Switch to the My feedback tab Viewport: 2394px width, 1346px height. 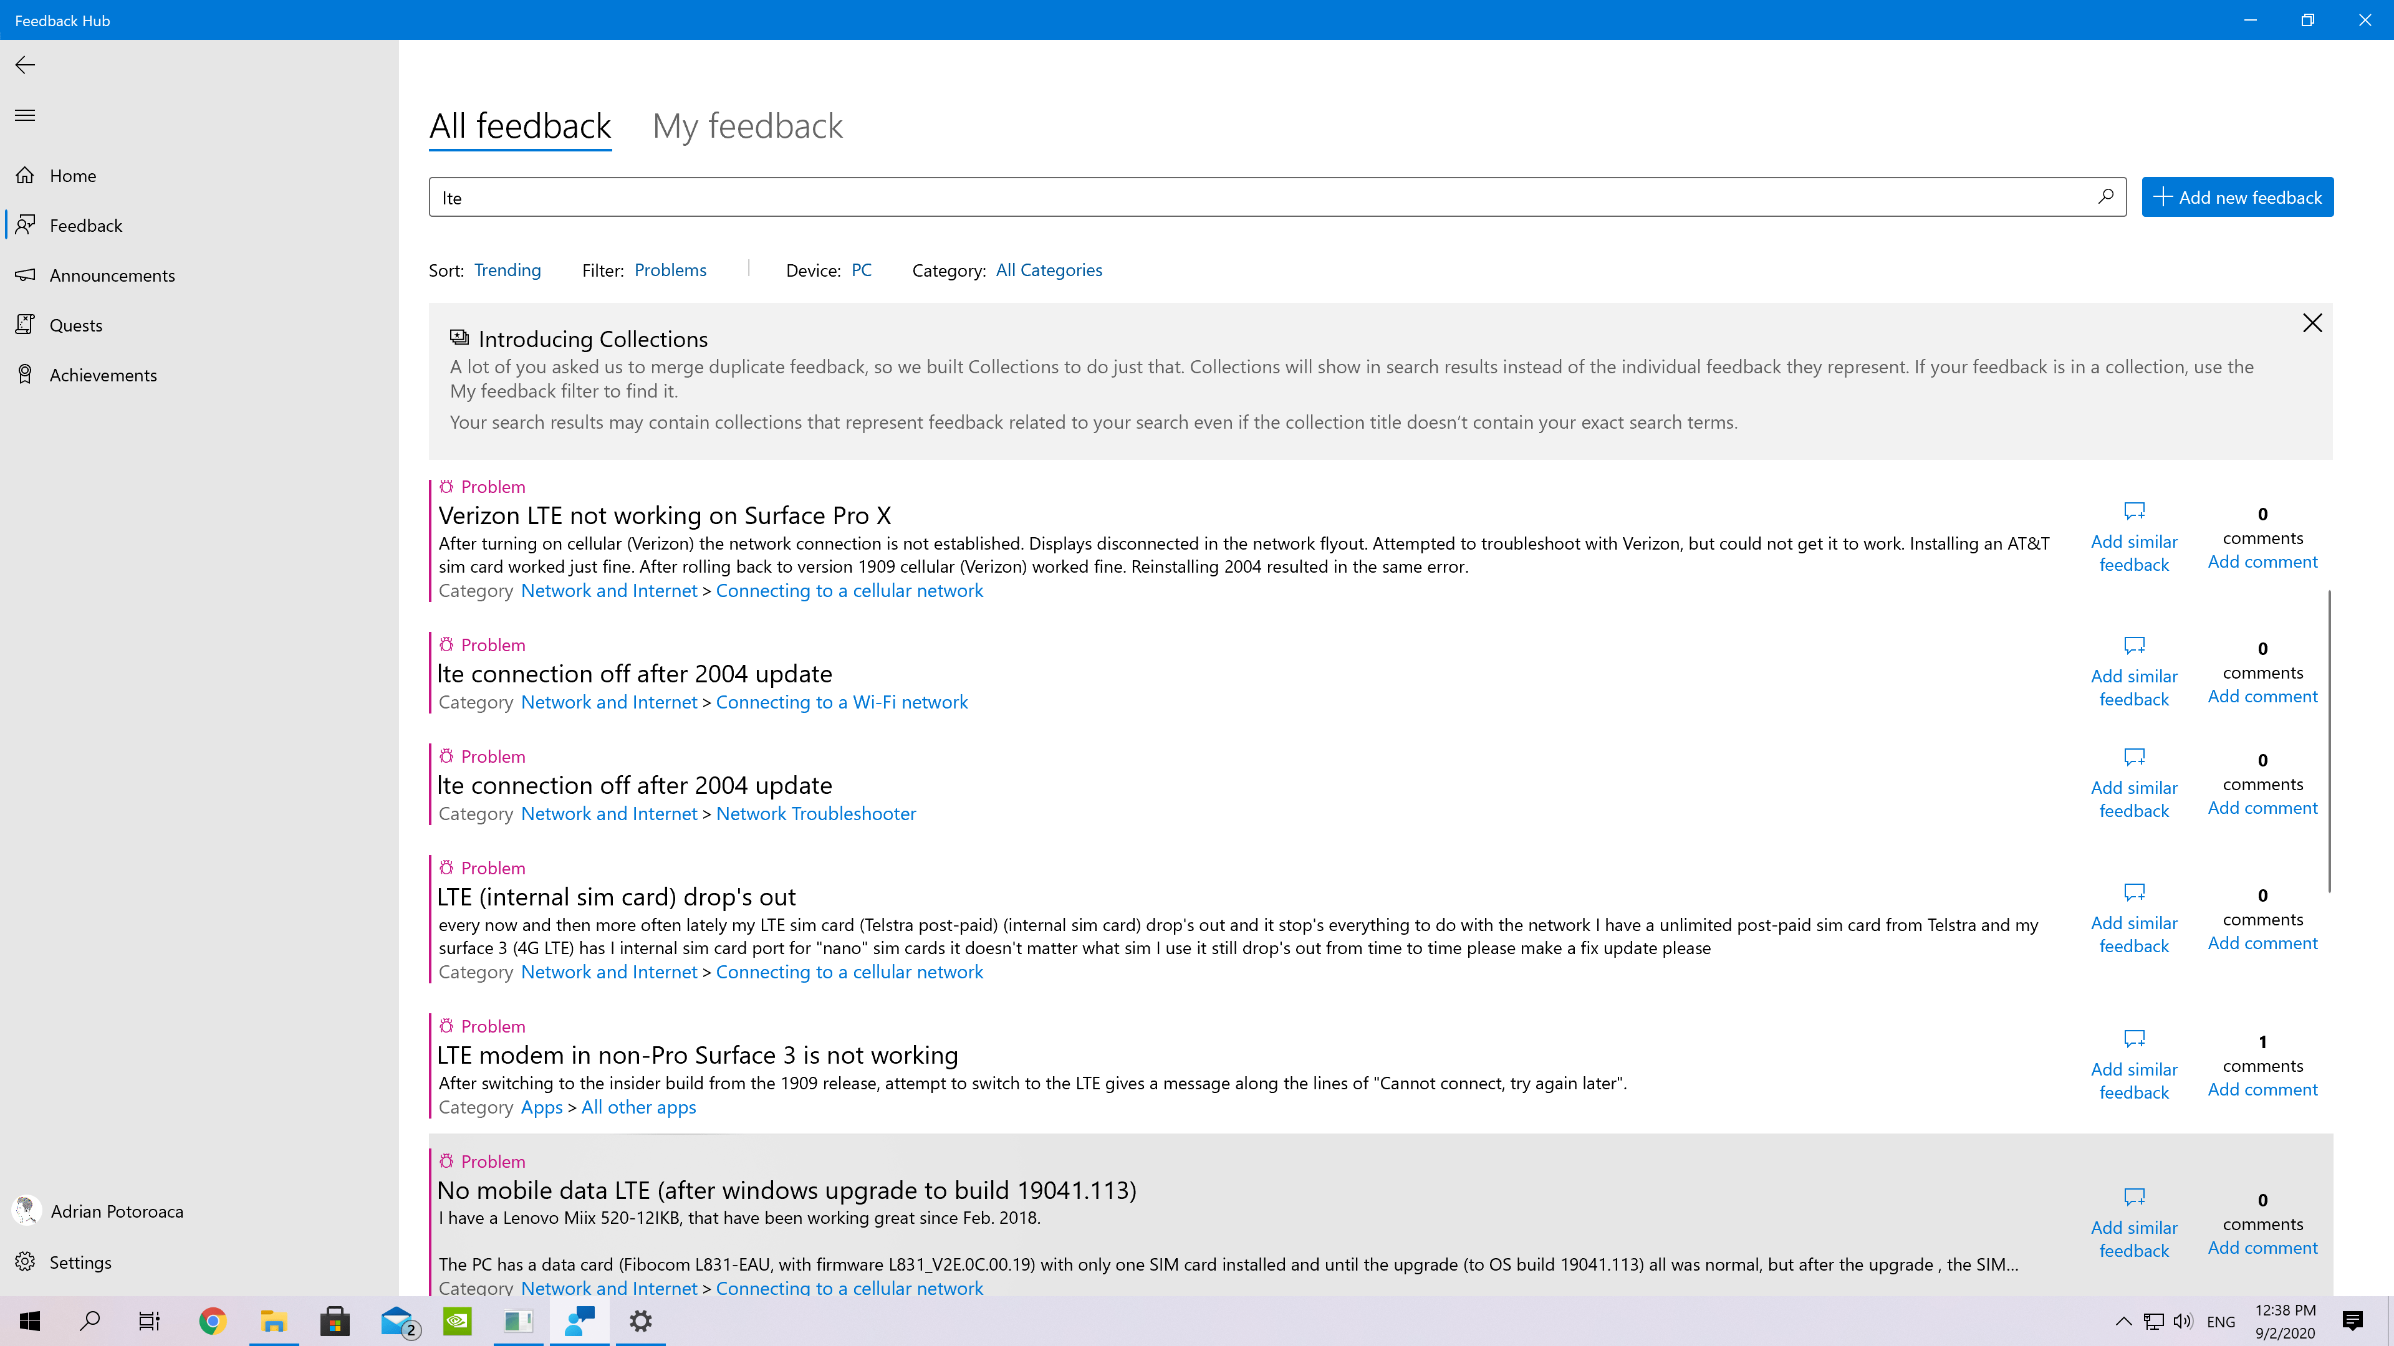pyautogui.click(x=748, y=126)
